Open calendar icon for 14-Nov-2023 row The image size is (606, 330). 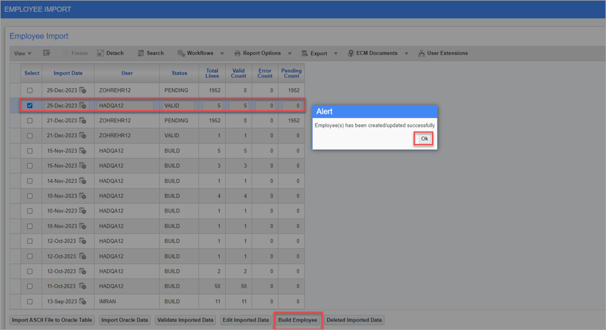[x=83, y=181]
